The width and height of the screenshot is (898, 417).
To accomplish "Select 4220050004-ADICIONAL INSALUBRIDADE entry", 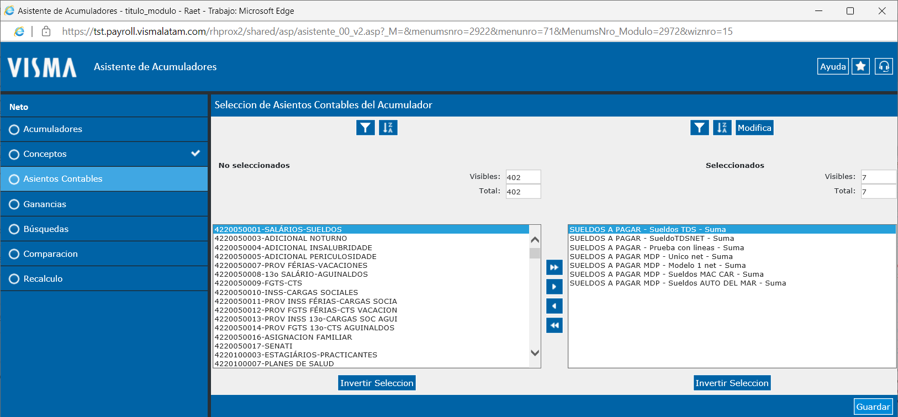I will tap(371, 247).
